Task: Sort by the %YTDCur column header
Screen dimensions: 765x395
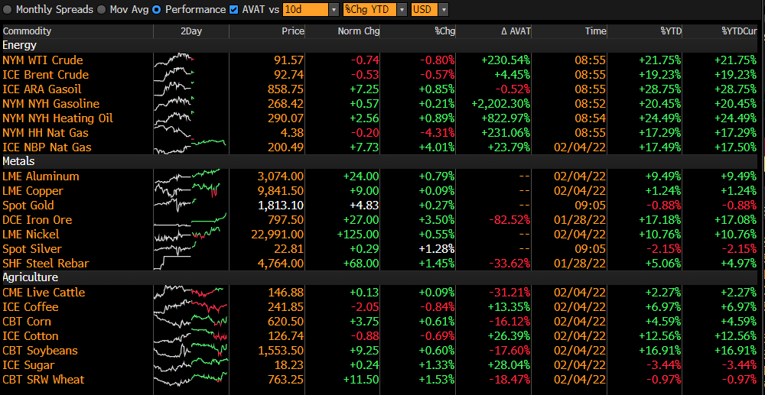Action: point(739,31)
